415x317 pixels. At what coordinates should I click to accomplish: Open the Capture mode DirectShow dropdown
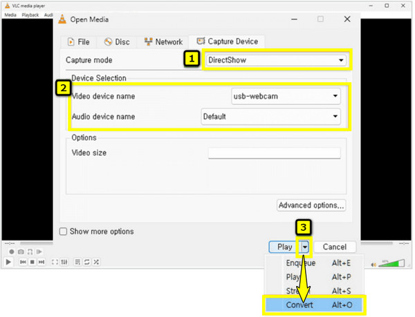click(276, 60)
